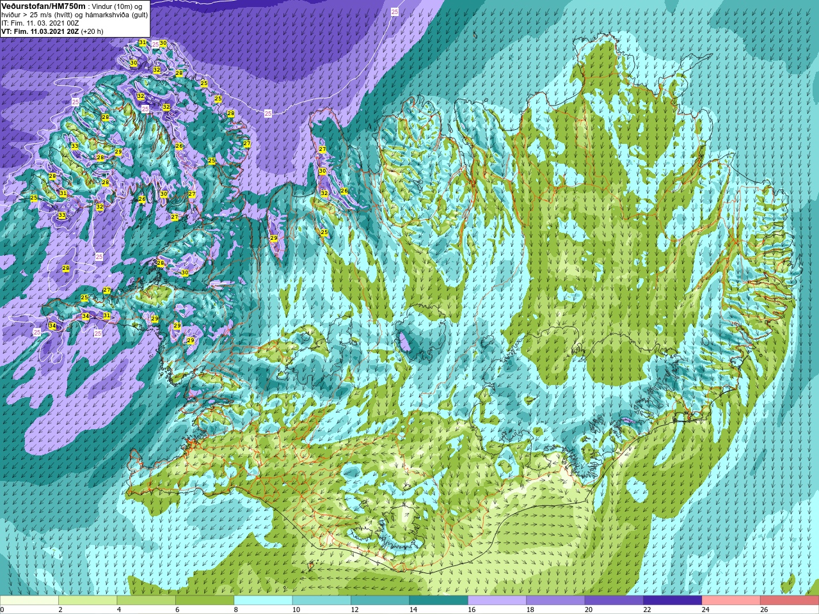The image size is (819, 614).
Task: Click the 0–2 m/s pale yellow legend swatch
Action: (x=29, y=601)
